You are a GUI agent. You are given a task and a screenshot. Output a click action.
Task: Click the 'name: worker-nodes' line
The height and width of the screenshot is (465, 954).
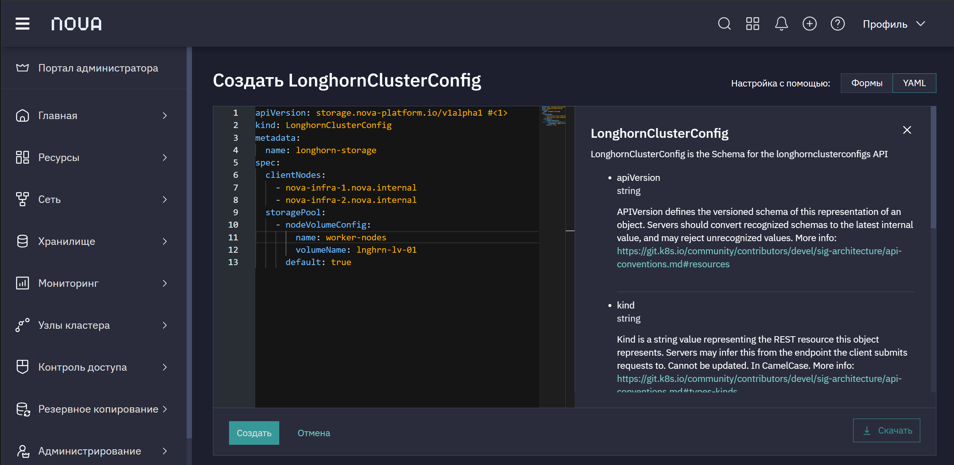point(341,237)
